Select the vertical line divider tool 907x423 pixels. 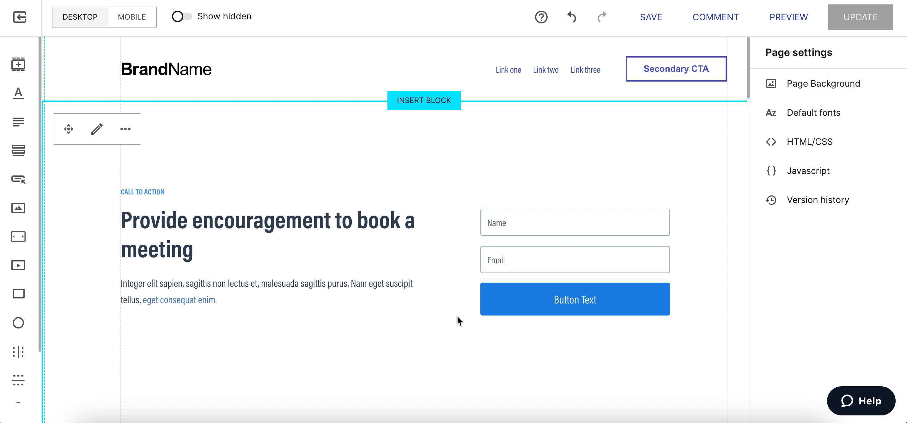coord(18,352)
